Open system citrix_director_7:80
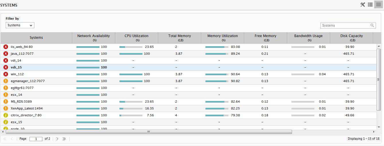Screen dimensions: 384x146 pyautogui.click(x=26, y=115)
